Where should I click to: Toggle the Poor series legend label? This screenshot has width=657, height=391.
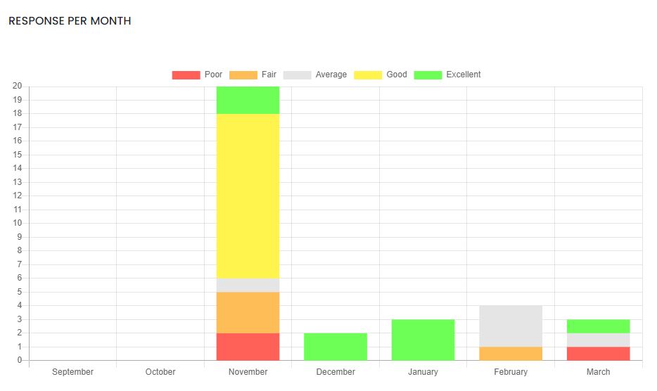point(213,75)
